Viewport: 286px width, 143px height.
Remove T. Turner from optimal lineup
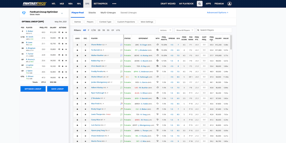[x=66, y=55]
